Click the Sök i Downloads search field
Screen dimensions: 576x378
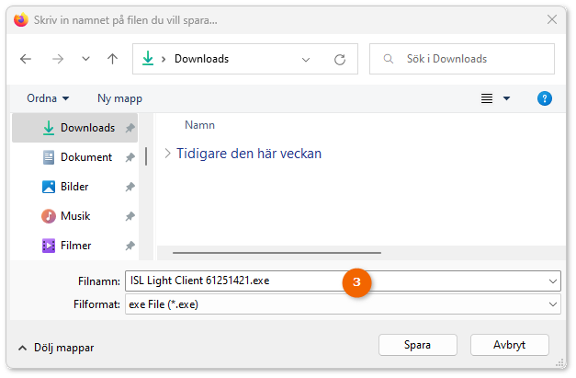[462, 59]
